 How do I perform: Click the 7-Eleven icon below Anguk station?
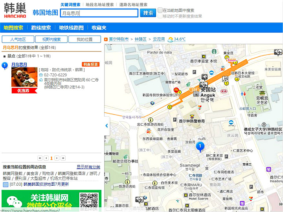click(x=199, y=107)
